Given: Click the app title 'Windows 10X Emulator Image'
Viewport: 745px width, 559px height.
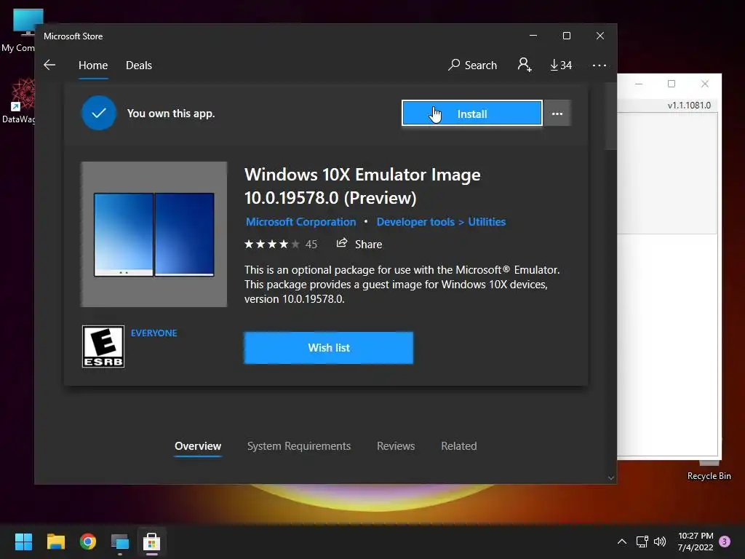Looking at the screenshot, I should pyautogui.click(x=362, y=186).
